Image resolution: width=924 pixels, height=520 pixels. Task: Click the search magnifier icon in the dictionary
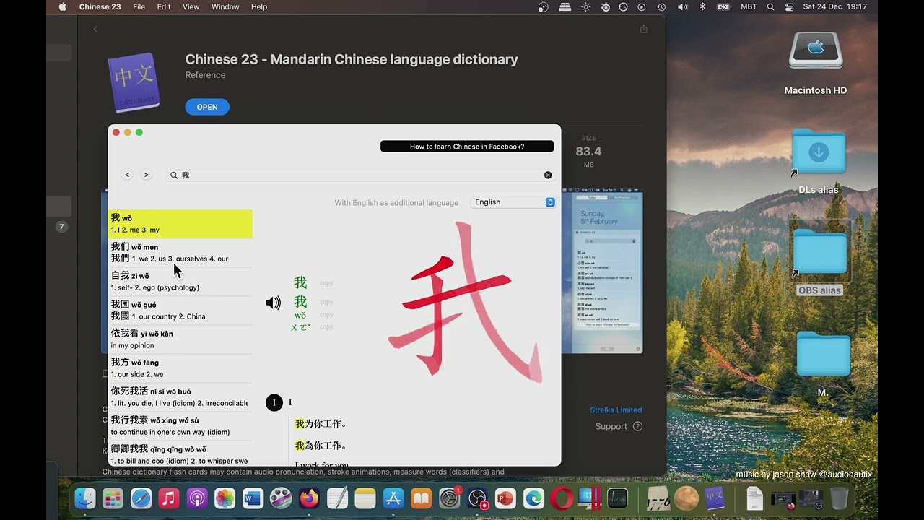pos(174,175)
